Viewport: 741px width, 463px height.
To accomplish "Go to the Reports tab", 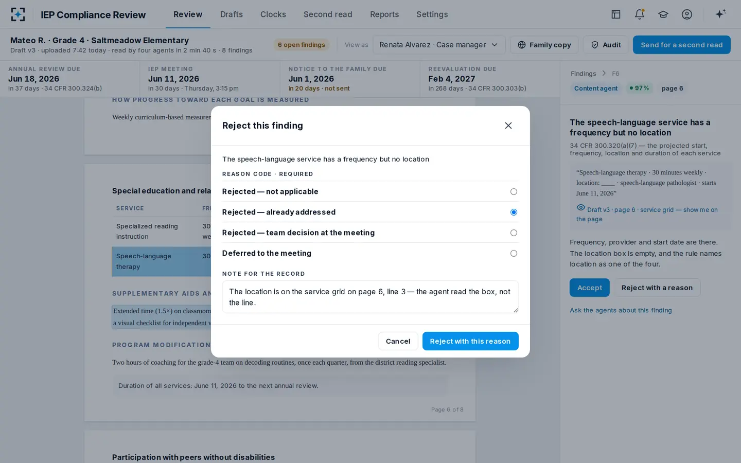I will [x=384, y=14].
